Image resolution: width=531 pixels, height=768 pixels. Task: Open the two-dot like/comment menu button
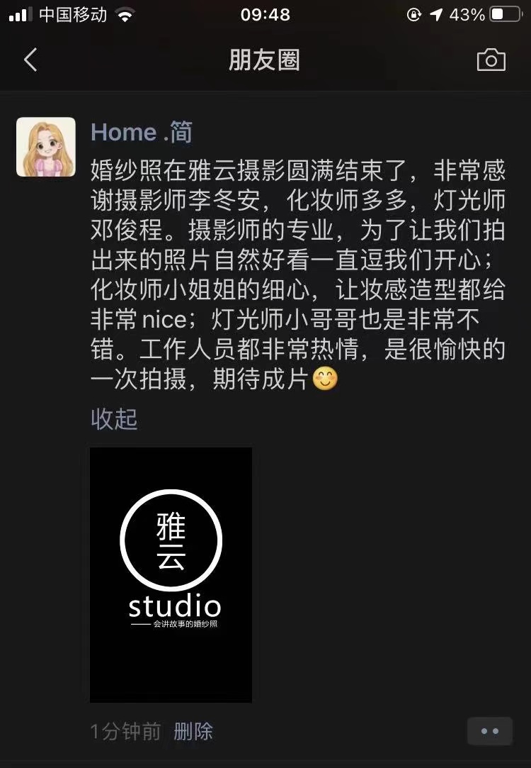pyautogui.click(x=489, y=731)
